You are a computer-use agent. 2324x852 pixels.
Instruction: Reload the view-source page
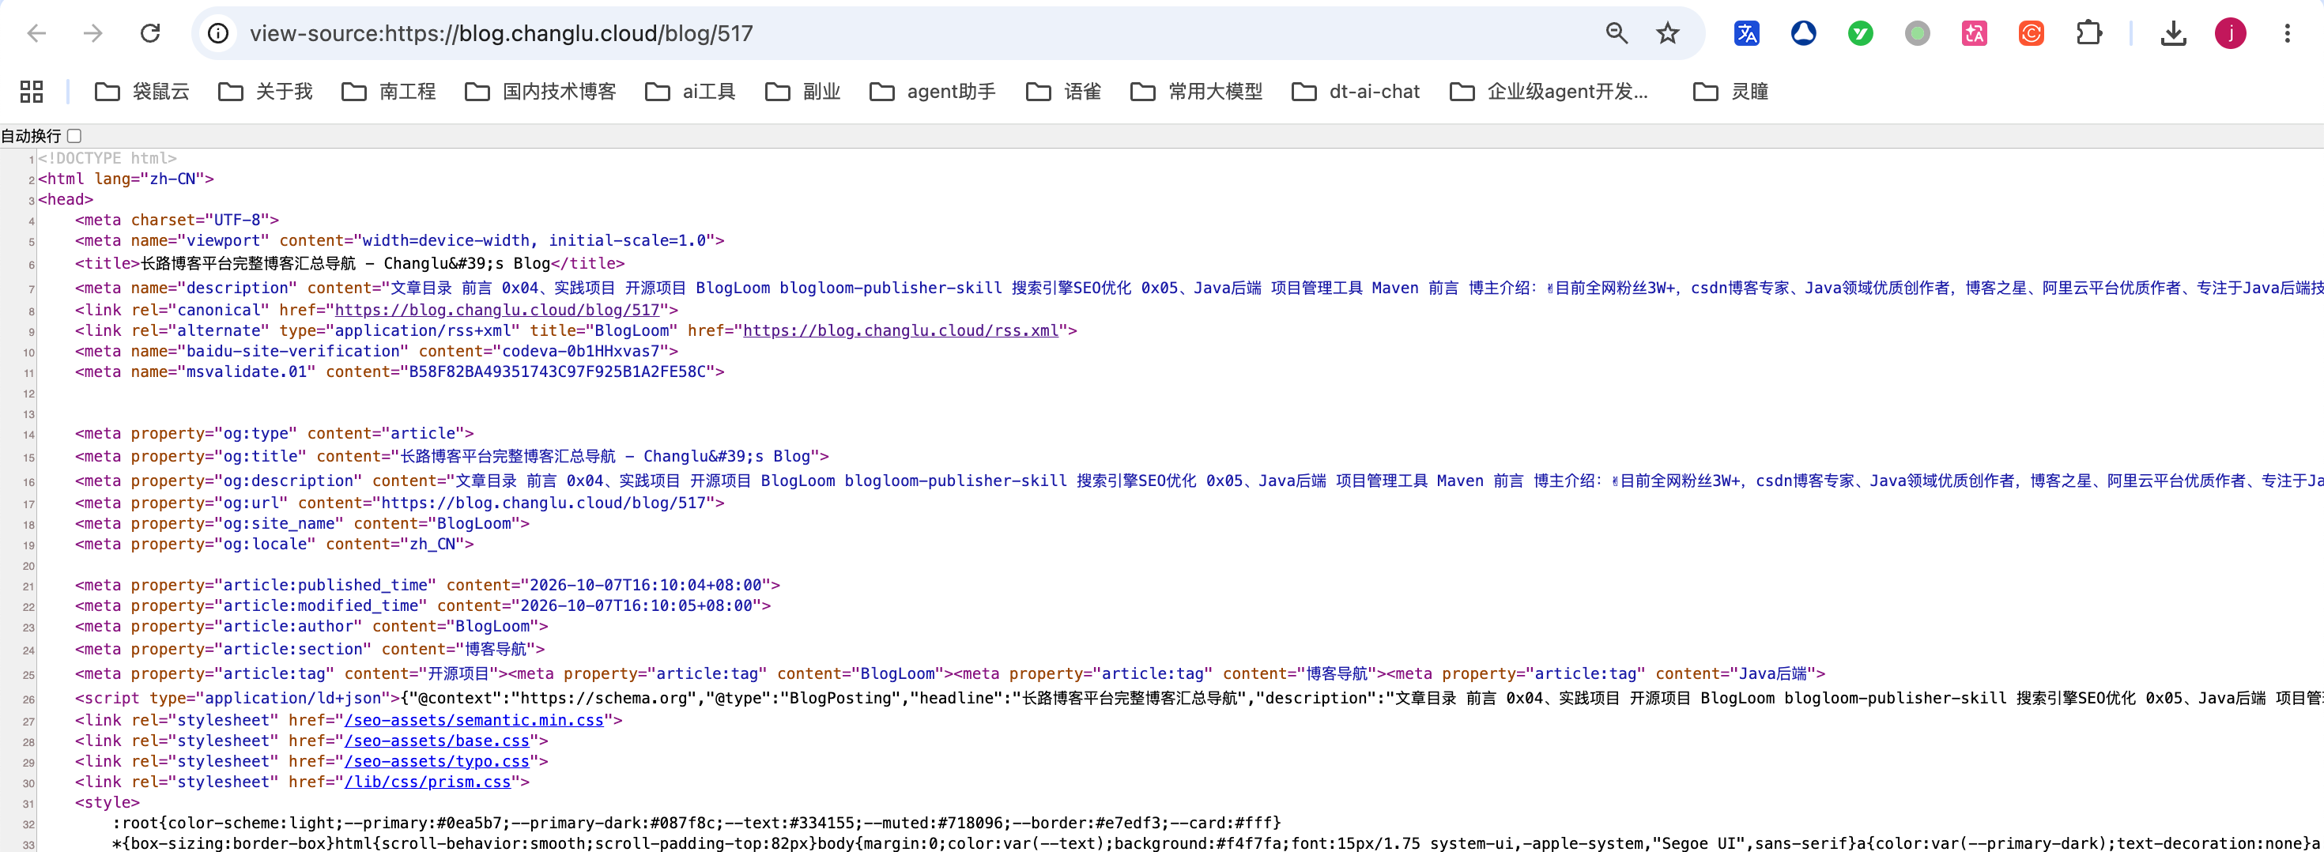149,33
